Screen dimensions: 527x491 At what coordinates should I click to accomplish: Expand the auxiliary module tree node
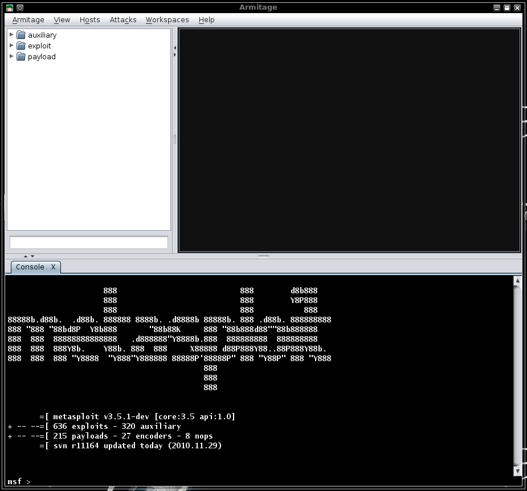tap(11, 35)
